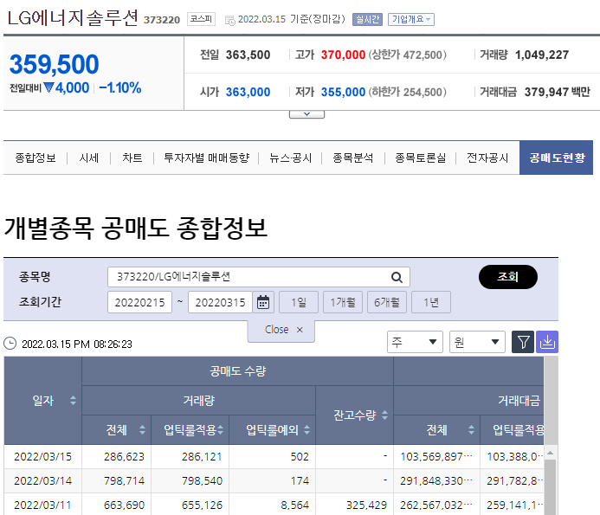Open the 종합정보 tab
The image size is (600, 515).
[x=35, y=158]
